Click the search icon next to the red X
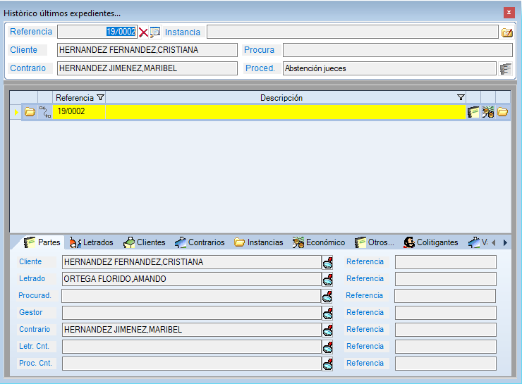The image size is (522, 384). click(x=155, y=32)
